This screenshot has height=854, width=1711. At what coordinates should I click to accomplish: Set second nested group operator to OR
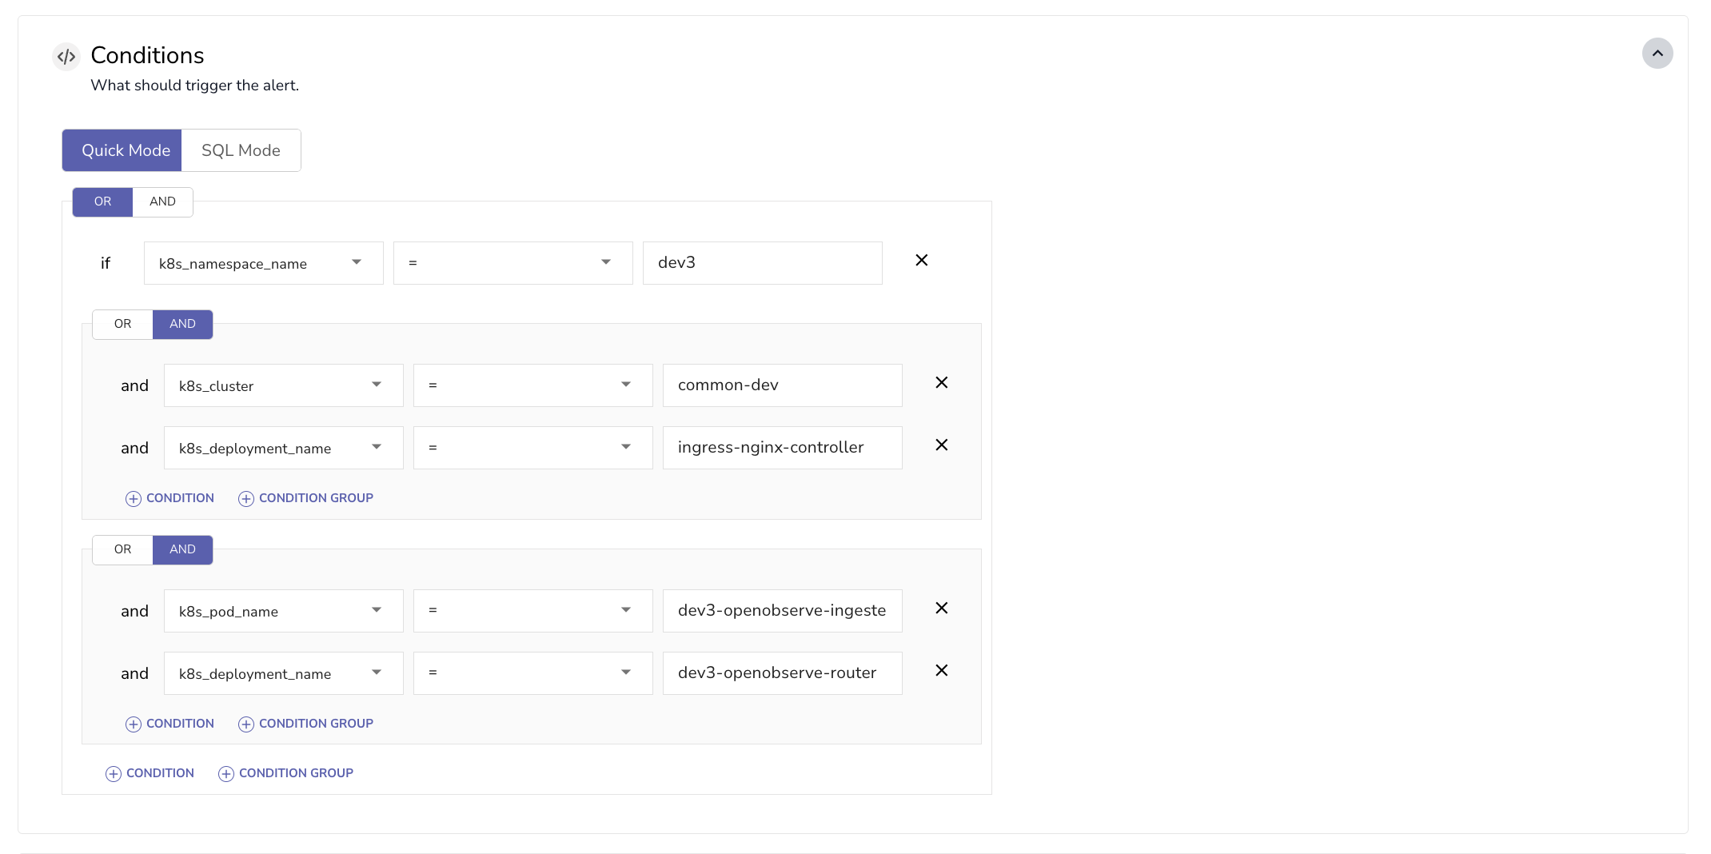[x=122, y=549]
